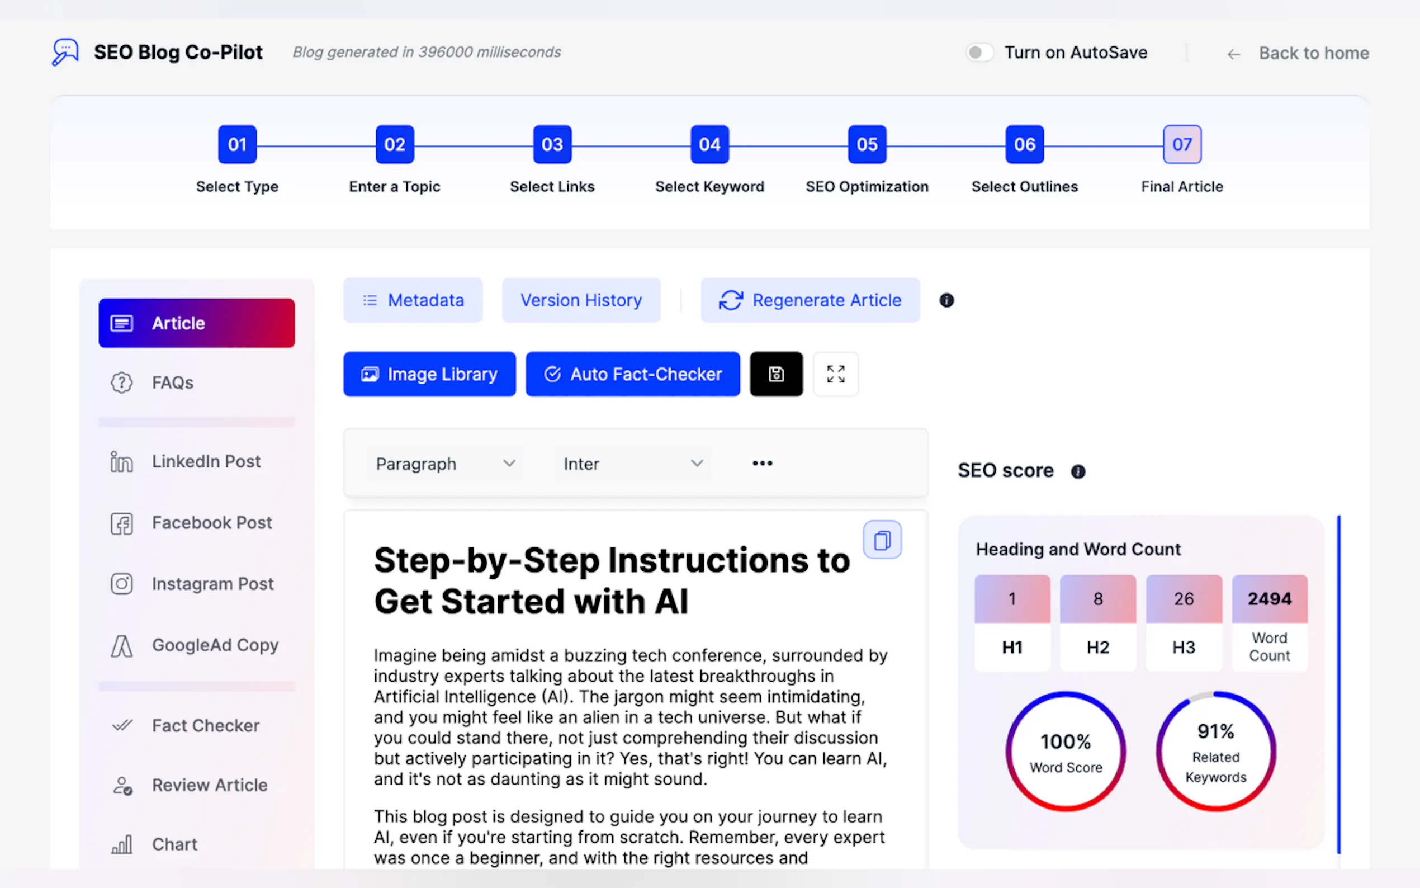Image resolution: width=1420 pixels, height=888 pixels.
Task: Click info icon next to Regenerate Article
Action: 946,301
